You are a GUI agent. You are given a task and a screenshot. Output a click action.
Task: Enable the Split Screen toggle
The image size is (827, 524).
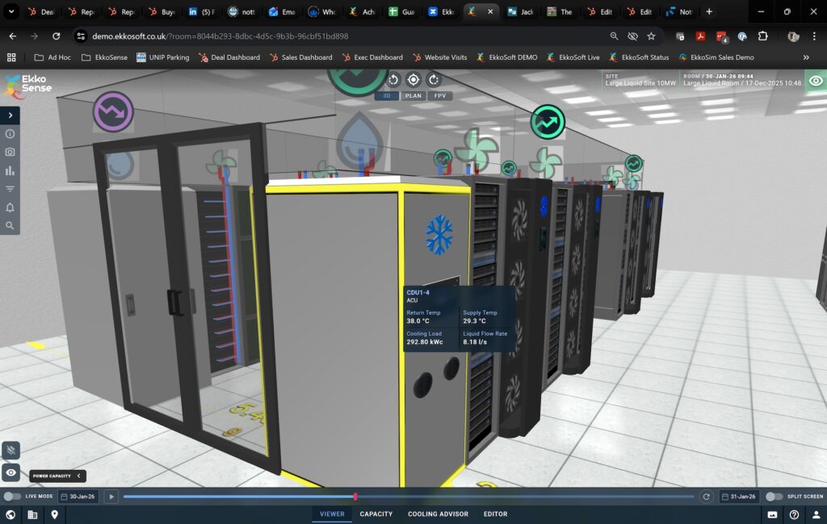coord(774,497)
